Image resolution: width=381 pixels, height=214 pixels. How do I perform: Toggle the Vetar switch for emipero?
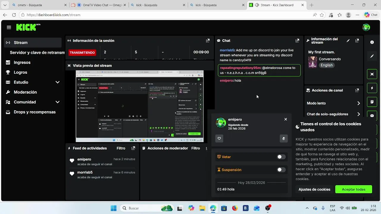click(x=281, y=157)
